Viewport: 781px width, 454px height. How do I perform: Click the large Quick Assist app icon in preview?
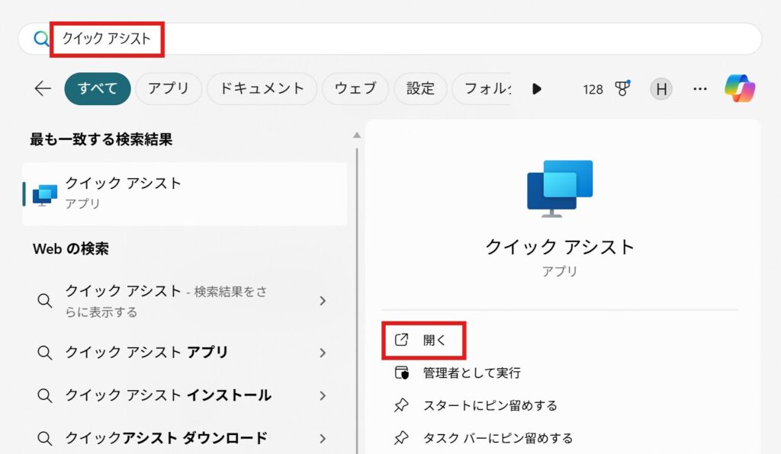point(560,188)
